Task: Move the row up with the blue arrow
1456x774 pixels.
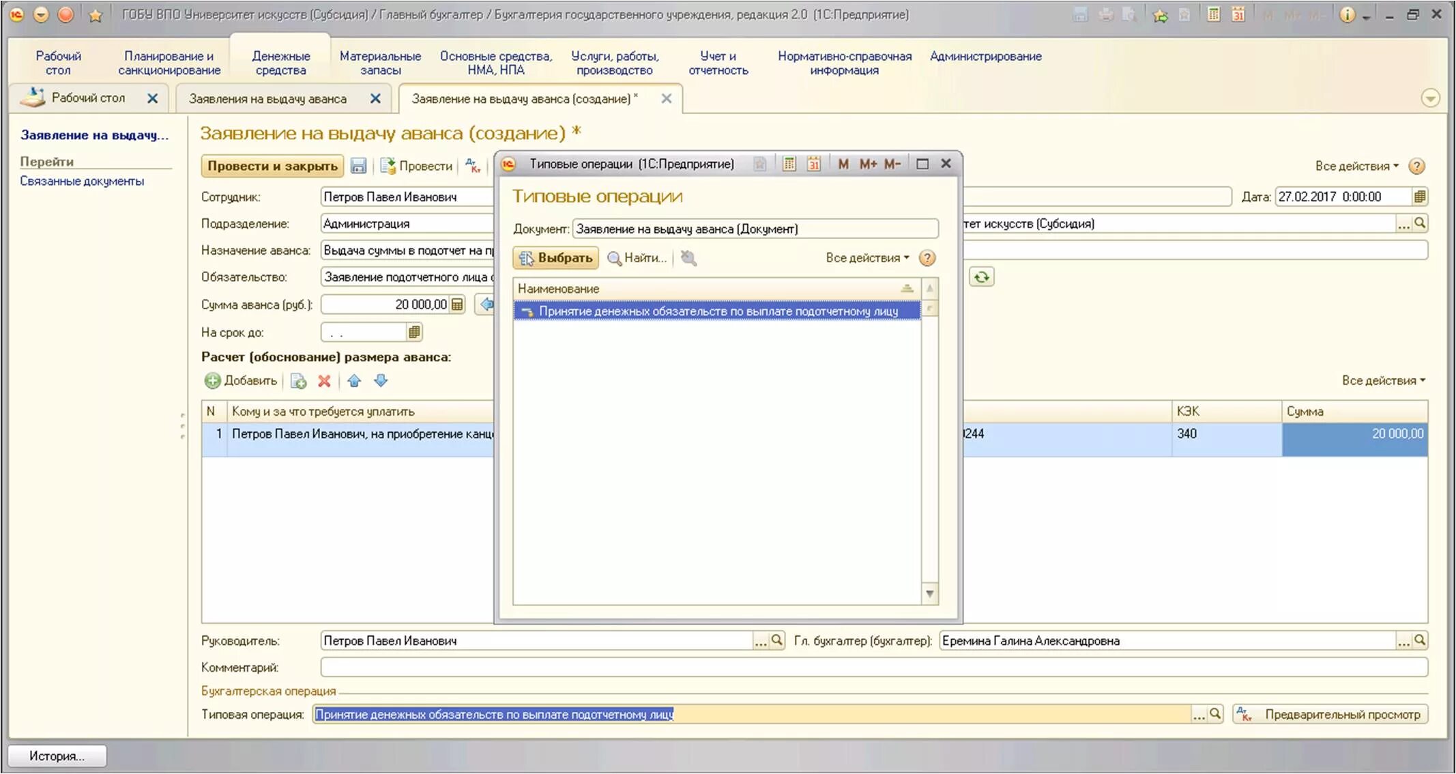Action: tap(354, 381)
